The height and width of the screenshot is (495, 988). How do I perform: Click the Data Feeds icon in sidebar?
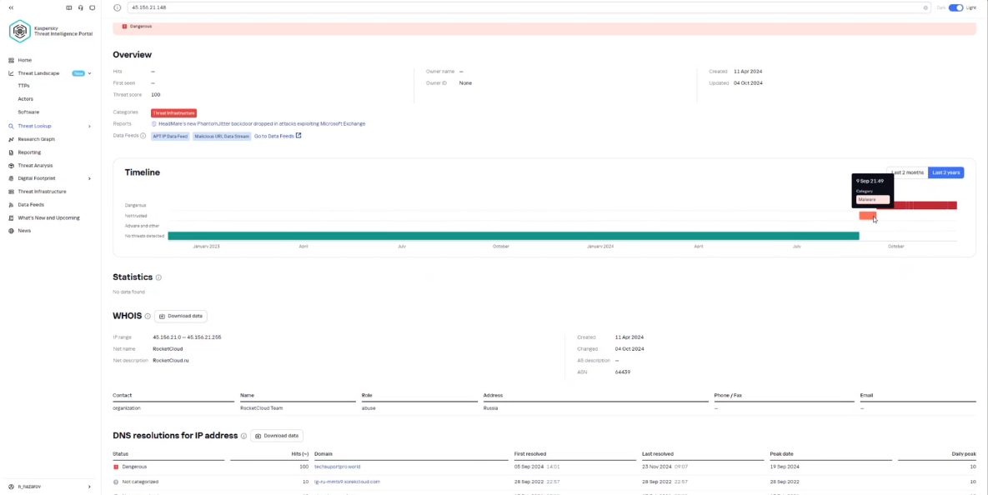(12, 205)
